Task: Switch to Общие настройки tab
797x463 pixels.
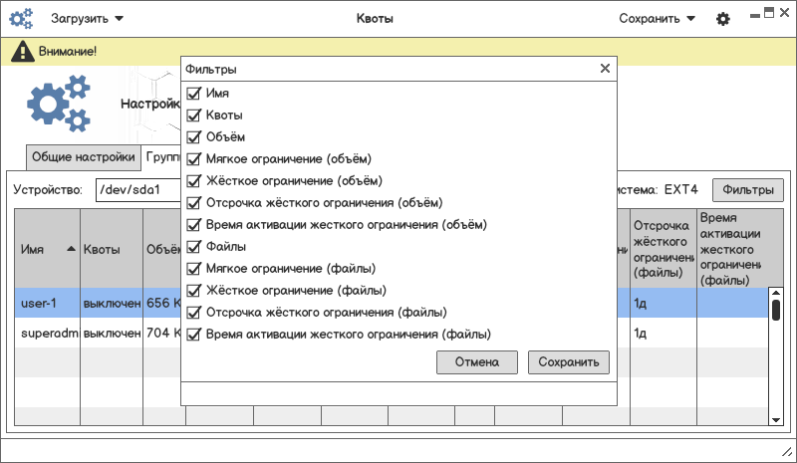Action: click(83, 157)
